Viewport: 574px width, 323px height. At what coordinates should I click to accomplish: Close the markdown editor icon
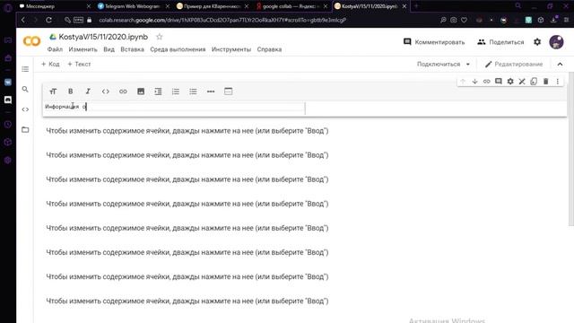coord(522,82)
